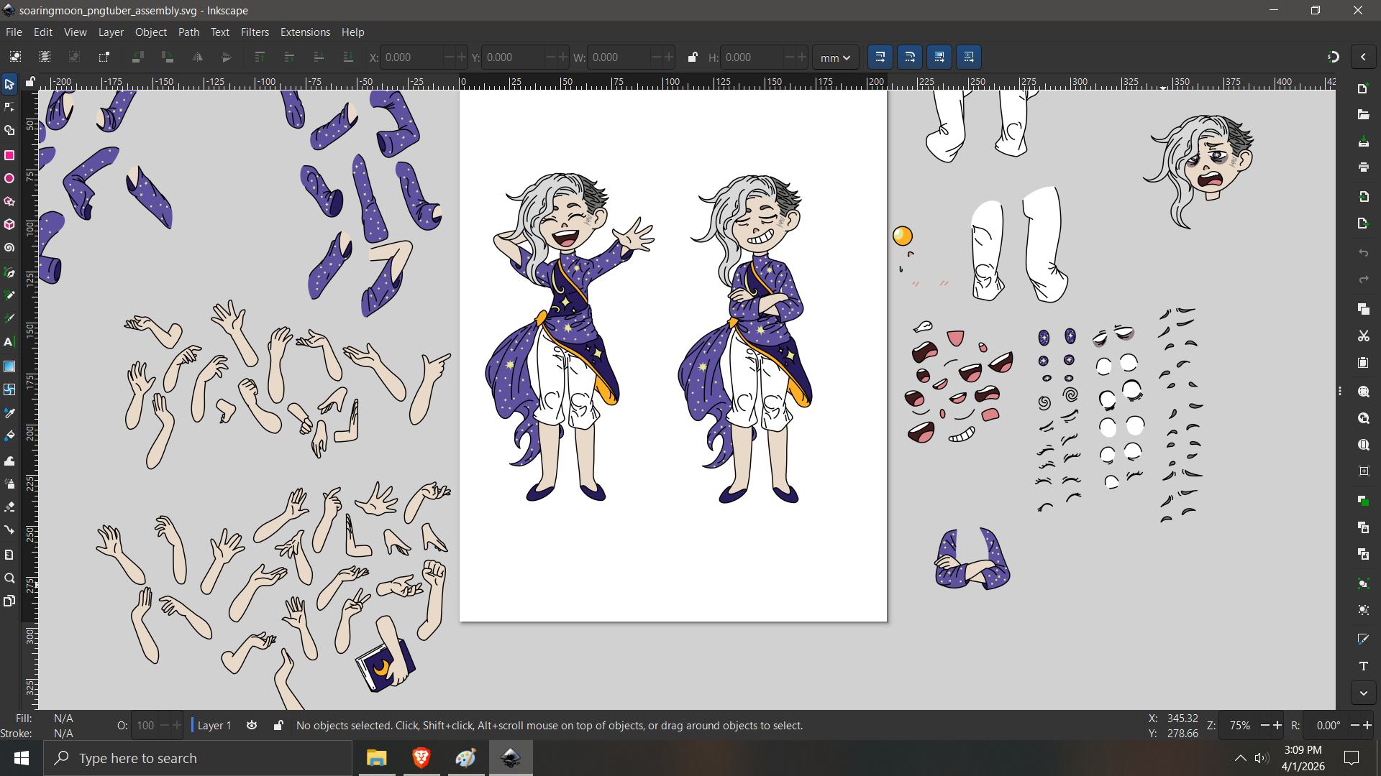
Task: Click the Layer 1 indicator button
Action: pyautogui.click(x=214, y=726)
